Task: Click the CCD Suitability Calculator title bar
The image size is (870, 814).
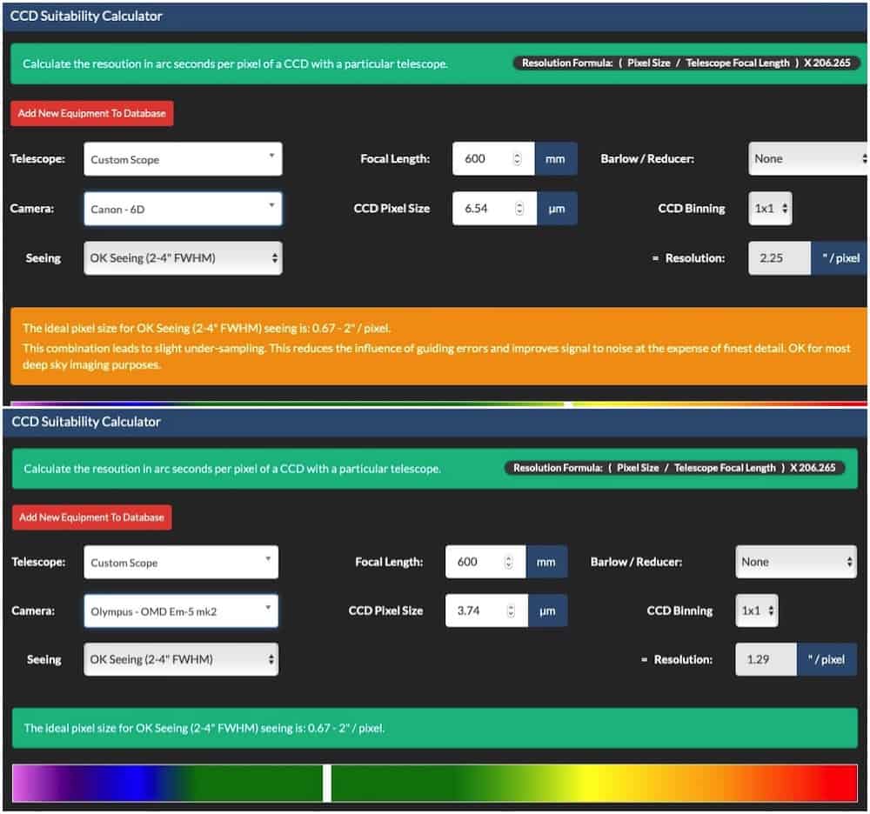Action: [435, 16]
